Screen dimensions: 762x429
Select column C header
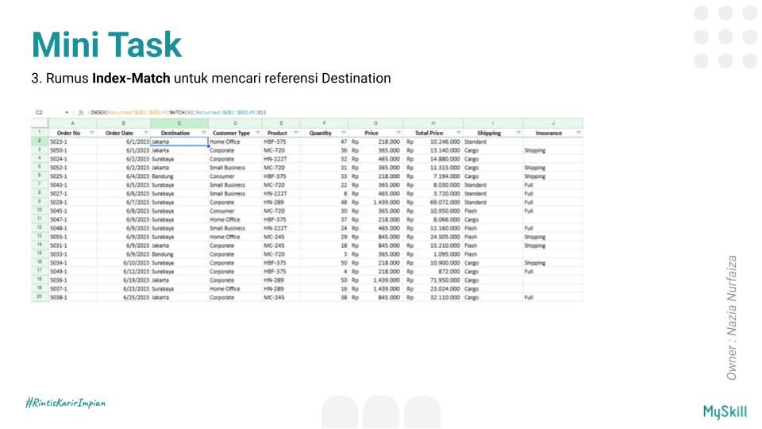179,123
